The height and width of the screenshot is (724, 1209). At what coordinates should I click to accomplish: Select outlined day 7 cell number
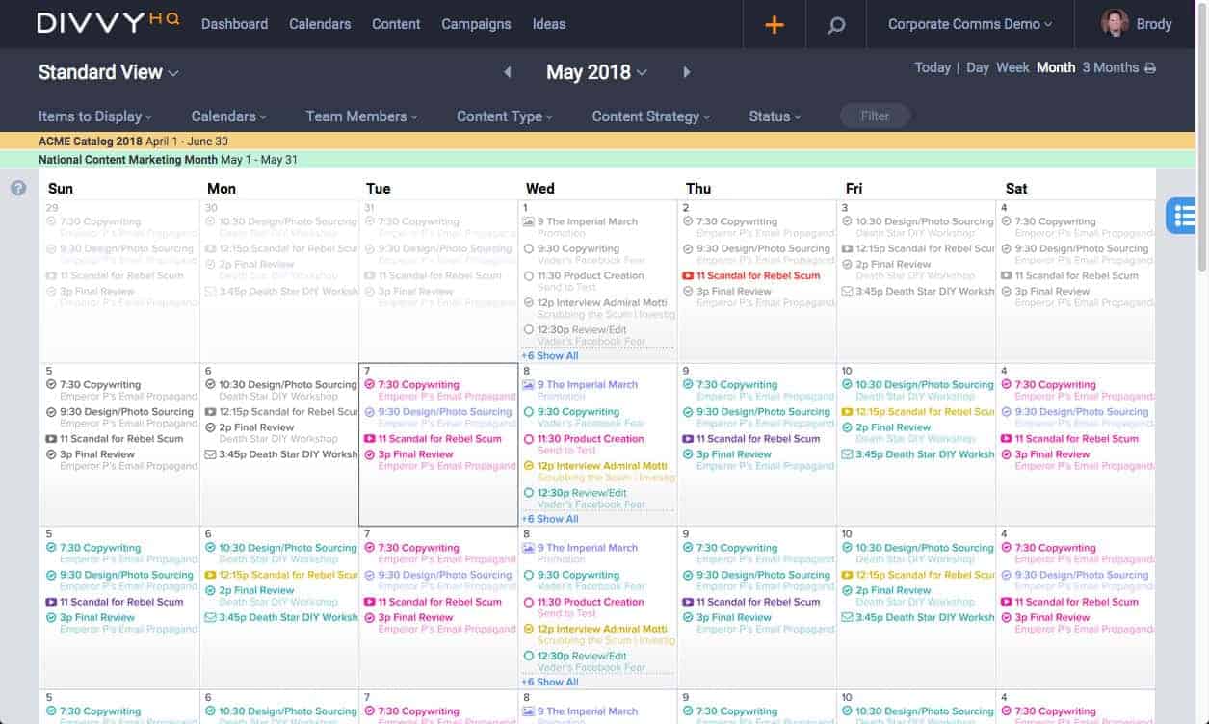tap(368, 371)
